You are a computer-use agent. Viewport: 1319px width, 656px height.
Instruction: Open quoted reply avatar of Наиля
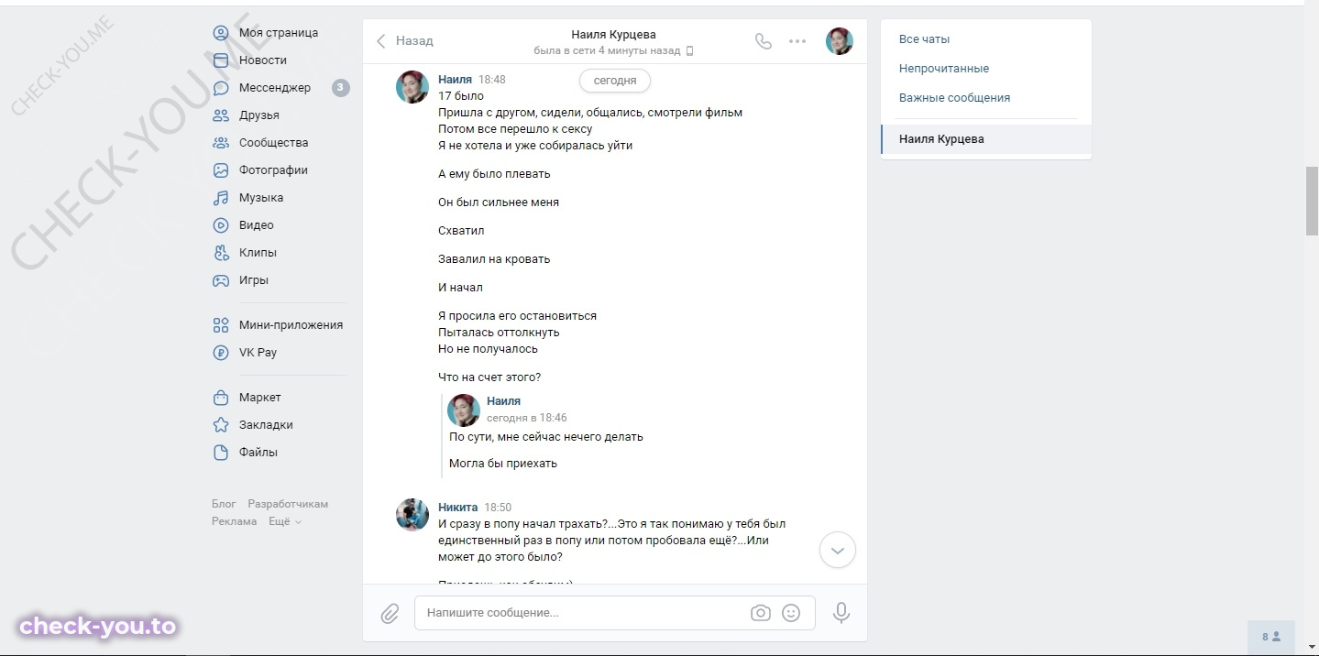click(464, 410)
